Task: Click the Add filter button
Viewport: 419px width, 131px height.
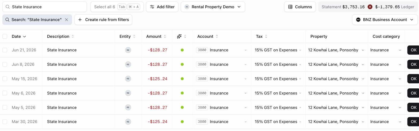Action: [x=162, y=7]
